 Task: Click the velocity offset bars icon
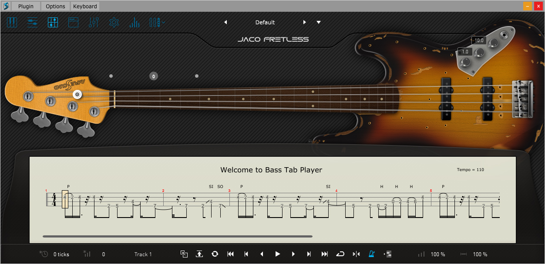tap(86, 254)
